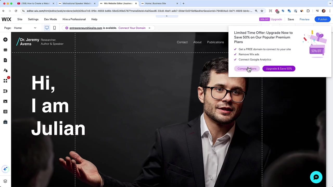Select the Contact nav item on canvas
333x187 pixels.
click(x=182, y=42)
